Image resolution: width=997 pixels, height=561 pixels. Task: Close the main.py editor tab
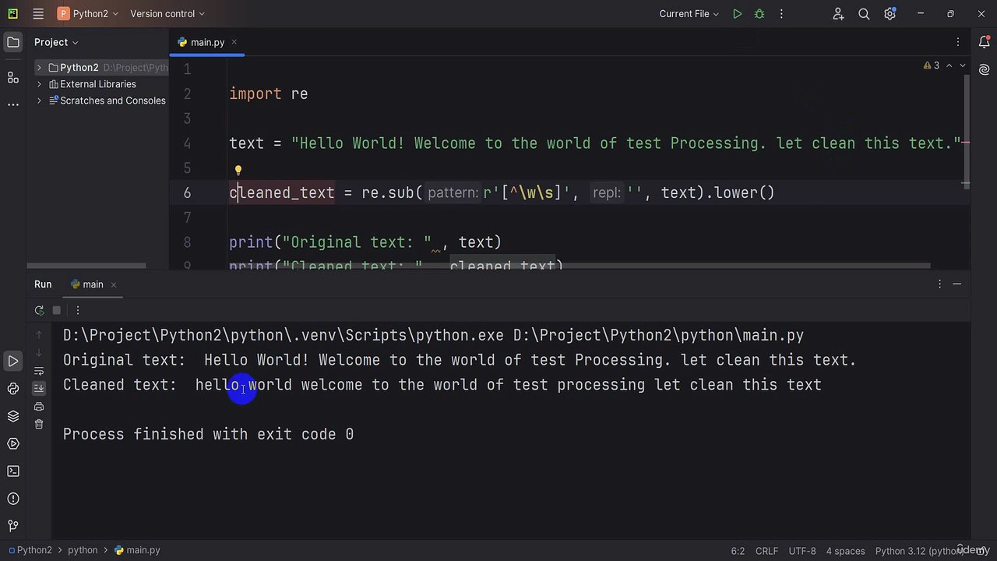point(234,42)
